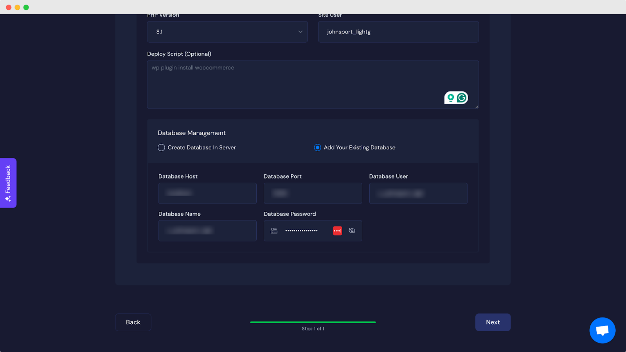Open the chat support bubble
Image resolution: width=626 pixels, height=352 pixels.
602,330
